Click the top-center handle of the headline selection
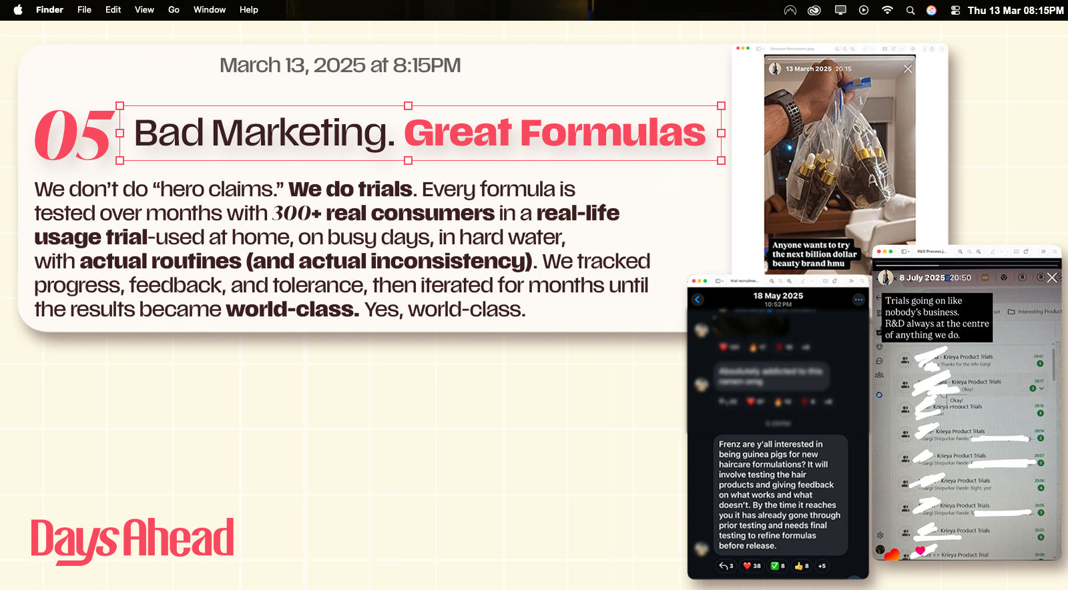1068x590 pixels. pos(409,105)
